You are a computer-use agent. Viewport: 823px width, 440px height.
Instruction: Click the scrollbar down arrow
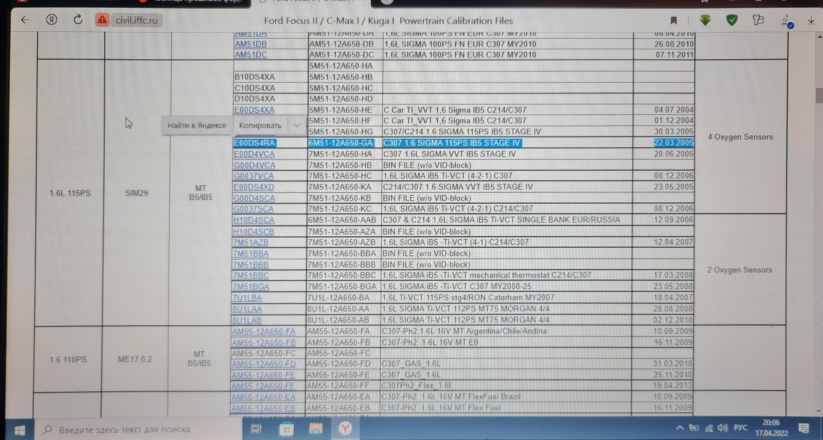[x=819, y=411]
